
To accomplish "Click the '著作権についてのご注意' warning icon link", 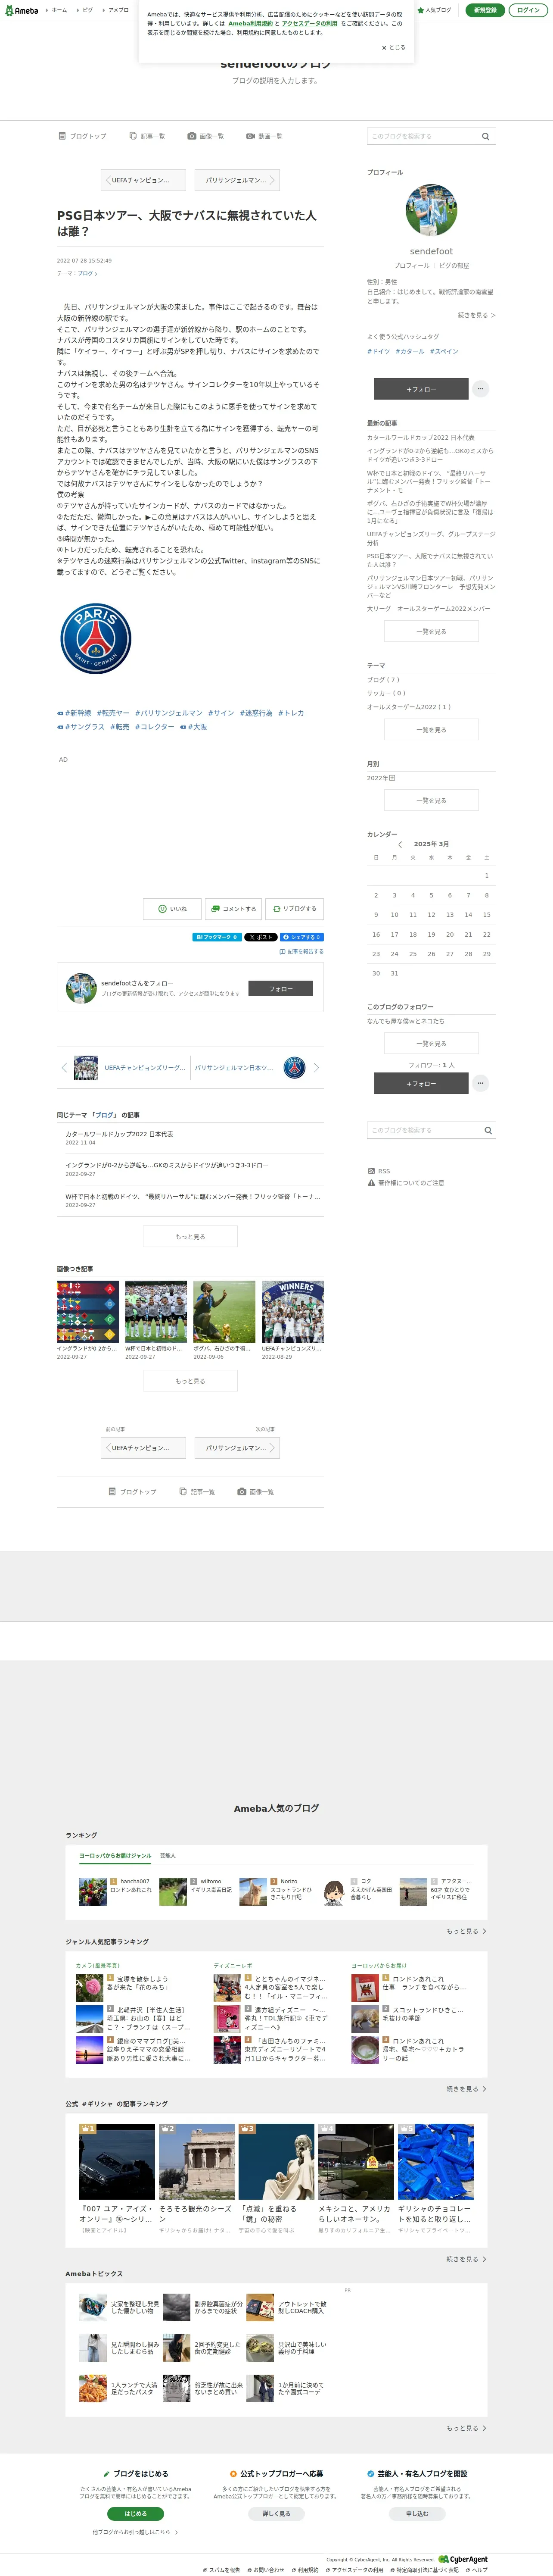I will coord(406,1182).
